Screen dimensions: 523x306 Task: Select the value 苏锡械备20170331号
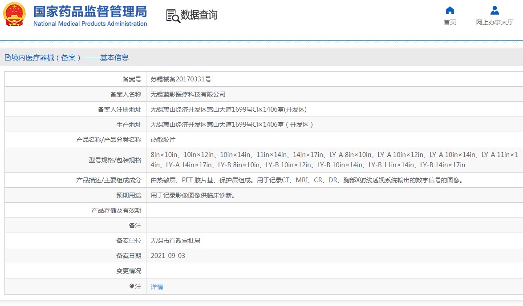(x=181, y=79)
